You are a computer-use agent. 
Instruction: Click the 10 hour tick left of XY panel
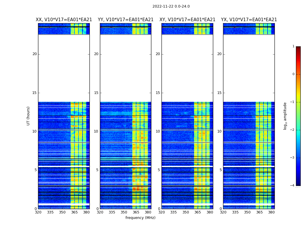click(158, 131)
